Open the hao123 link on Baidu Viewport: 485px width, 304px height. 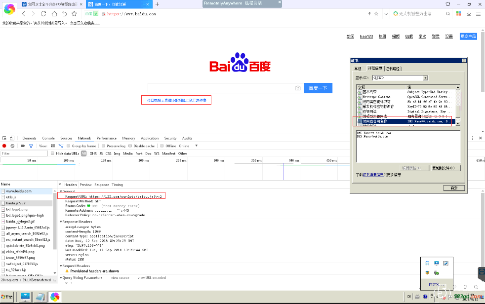click(x=366, y=37)
